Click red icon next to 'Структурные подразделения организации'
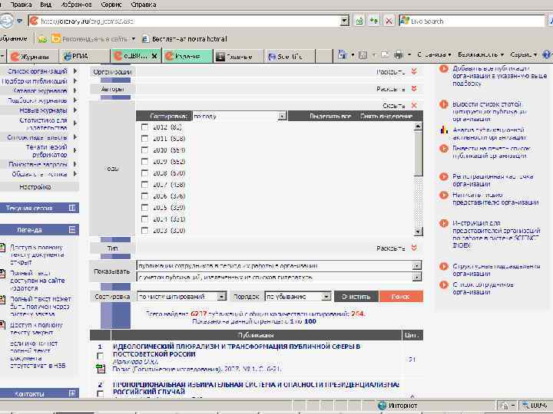This screenshot has width=553, height=414. click(x=444, y=266)
